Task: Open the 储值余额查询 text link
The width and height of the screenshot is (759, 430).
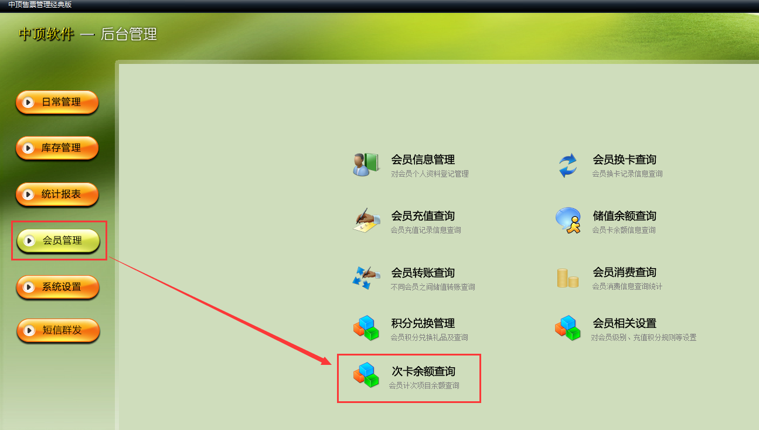Action: [624, 216]
